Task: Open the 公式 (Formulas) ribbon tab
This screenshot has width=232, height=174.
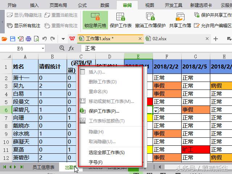Action: [82, 5]
